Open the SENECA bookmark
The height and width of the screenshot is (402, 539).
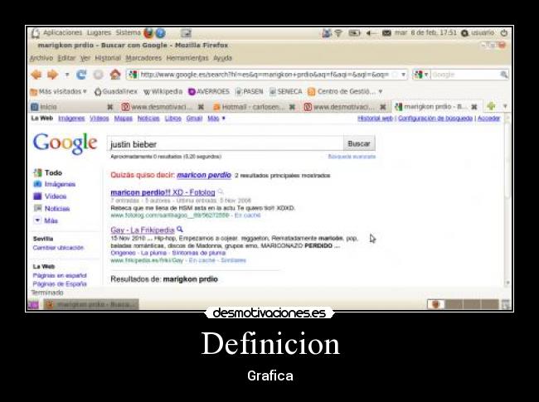[285, 91]
